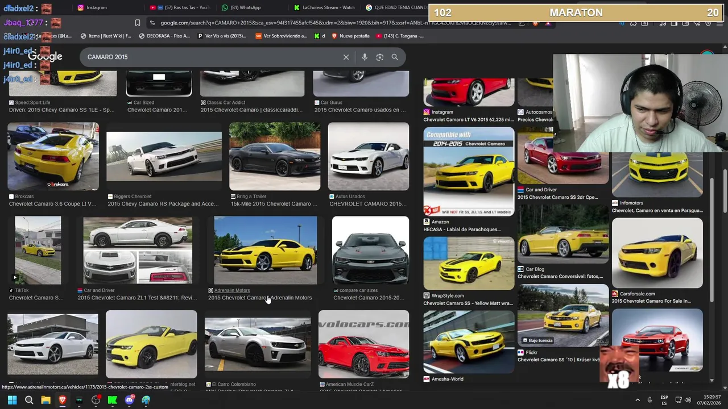Open the El Carro Colombiano silver Camaro image
The width and height of the screenshot is (728, 409).
point(258,344)
